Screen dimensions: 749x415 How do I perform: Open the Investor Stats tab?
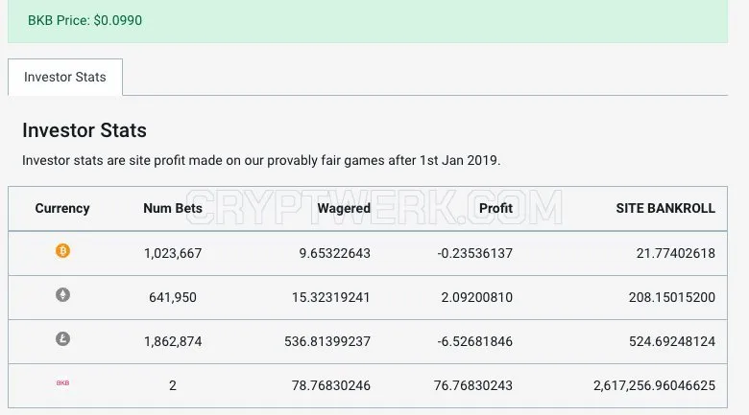pyautogui.click(x=65, y=78)
